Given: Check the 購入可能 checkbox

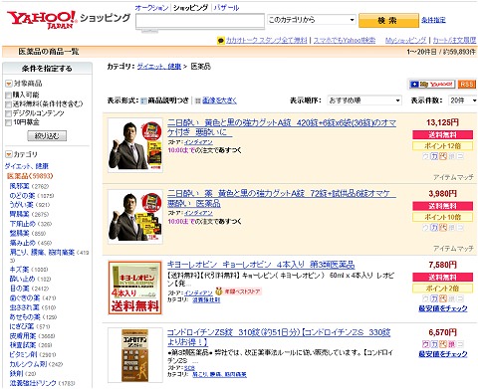Looking at the screenshot, I should click(8, 96).
